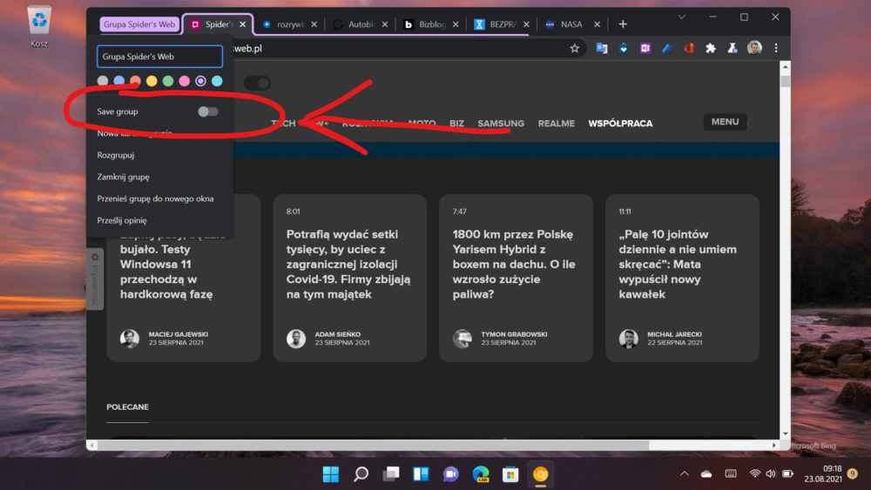871x490 pixels.
Task: Click the blue pen extension icon
Action: pos(667,48)
